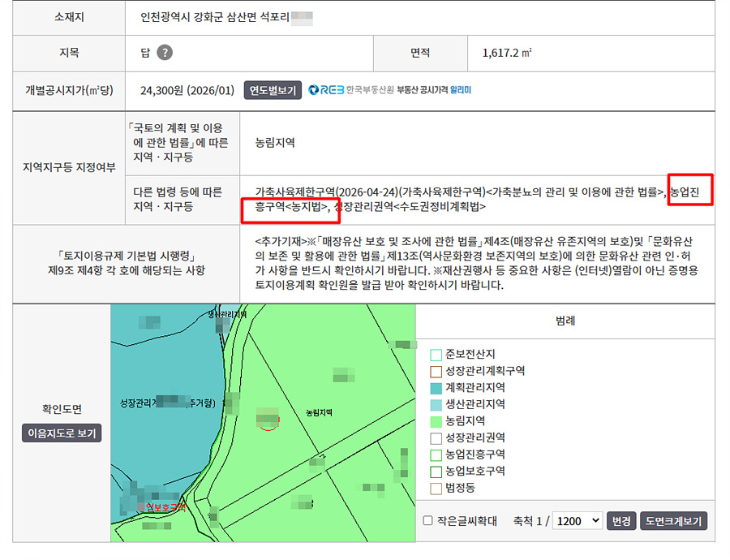730x560 pixels.
Task: Click the red circled parcel on the map
Action: 268,419
